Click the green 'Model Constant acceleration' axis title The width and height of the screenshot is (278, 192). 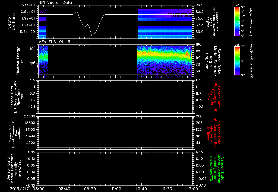point(217,169)
